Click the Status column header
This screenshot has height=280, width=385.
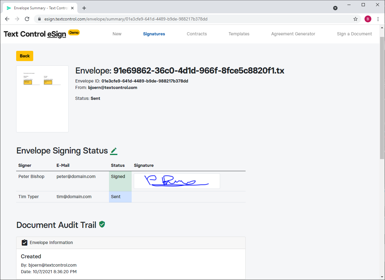118,165
